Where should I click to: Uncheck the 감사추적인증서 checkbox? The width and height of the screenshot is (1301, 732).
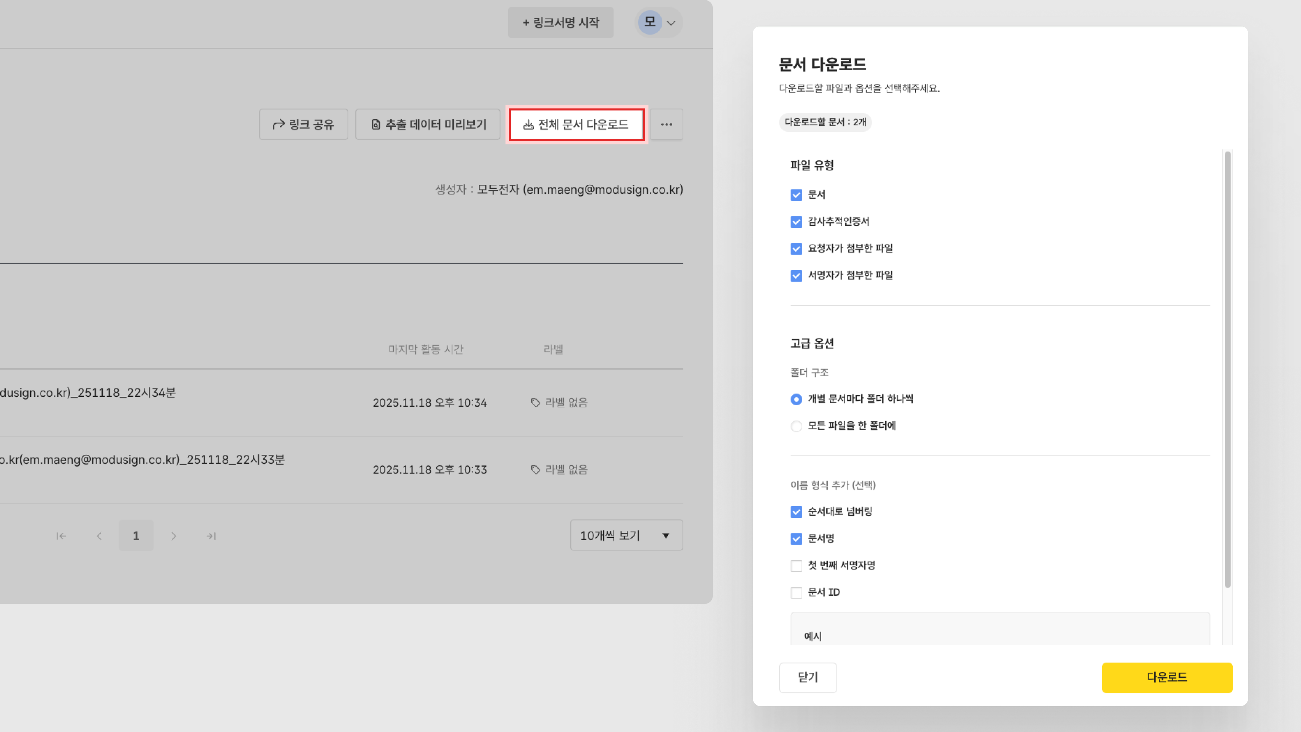(797, 222)
